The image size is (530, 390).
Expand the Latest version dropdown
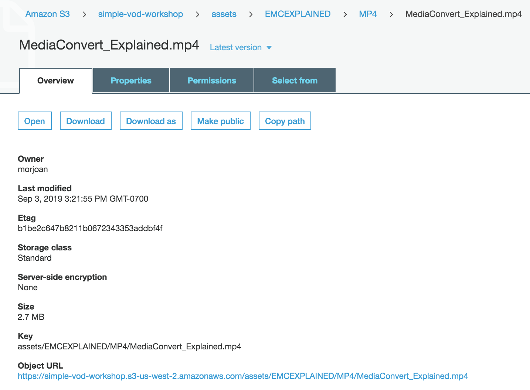[241, 47]
